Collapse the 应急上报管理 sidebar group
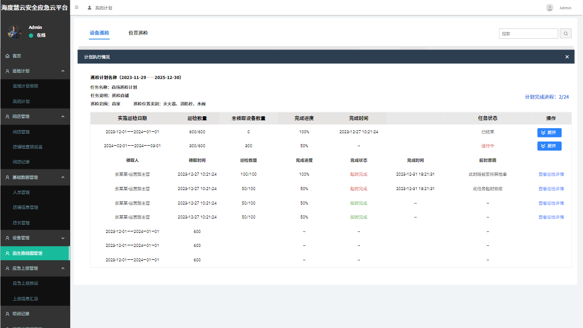The width and height of the screenshot is (583, 328). point(62,268)
